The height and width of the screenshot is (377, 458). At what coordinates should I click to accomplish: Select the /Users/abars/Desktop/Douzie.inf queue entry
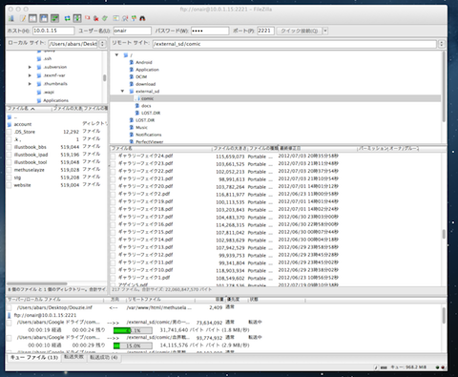[x=54, y=307]
